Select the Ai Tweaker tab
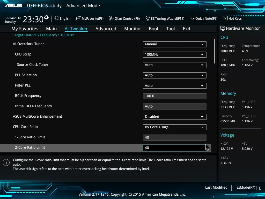The image size is (265, 199). pos(76,29)
